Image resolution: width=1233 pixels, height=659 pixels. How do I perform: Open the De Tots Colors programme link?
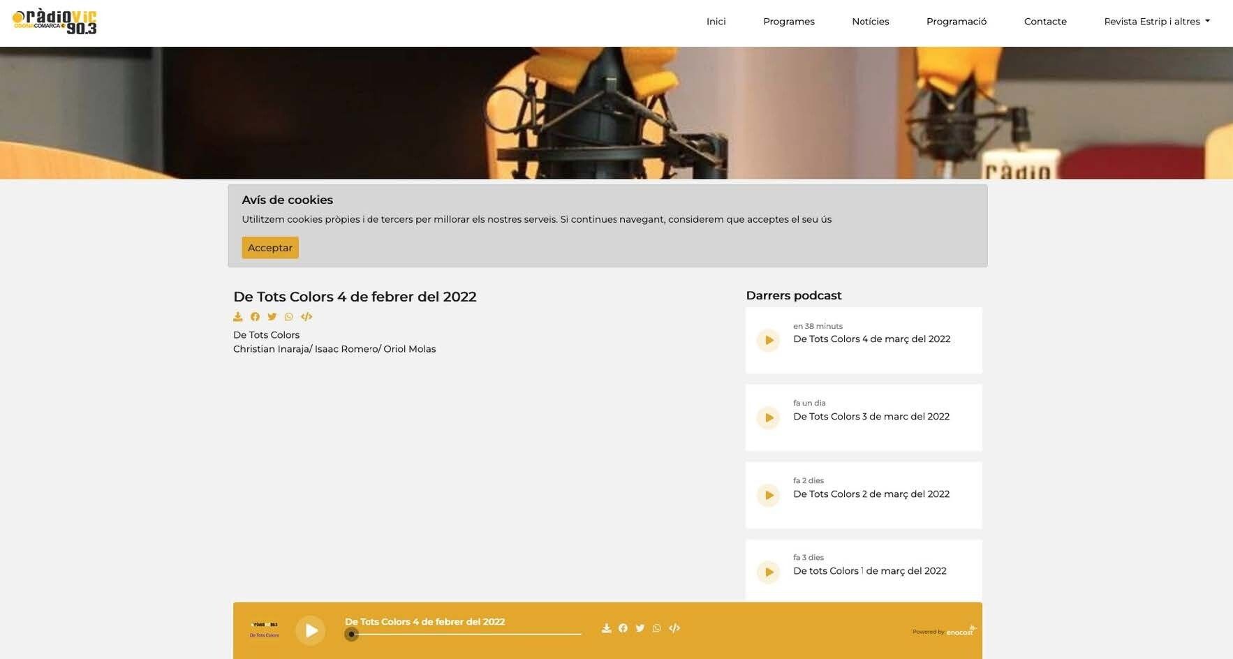click(x=266, y=335)
